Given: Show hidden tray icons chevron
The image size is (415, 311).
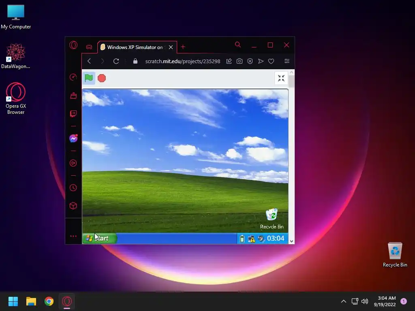Looking at the screenshot, I should point(344,301).
